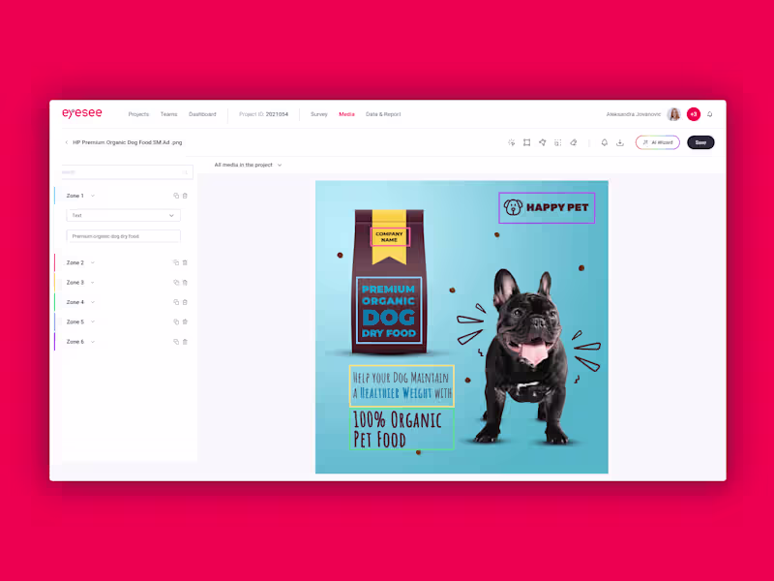Viewport: 774px width, 581px height.
Task: Collapse the Zone 1 section
Action: coord(93,196)
